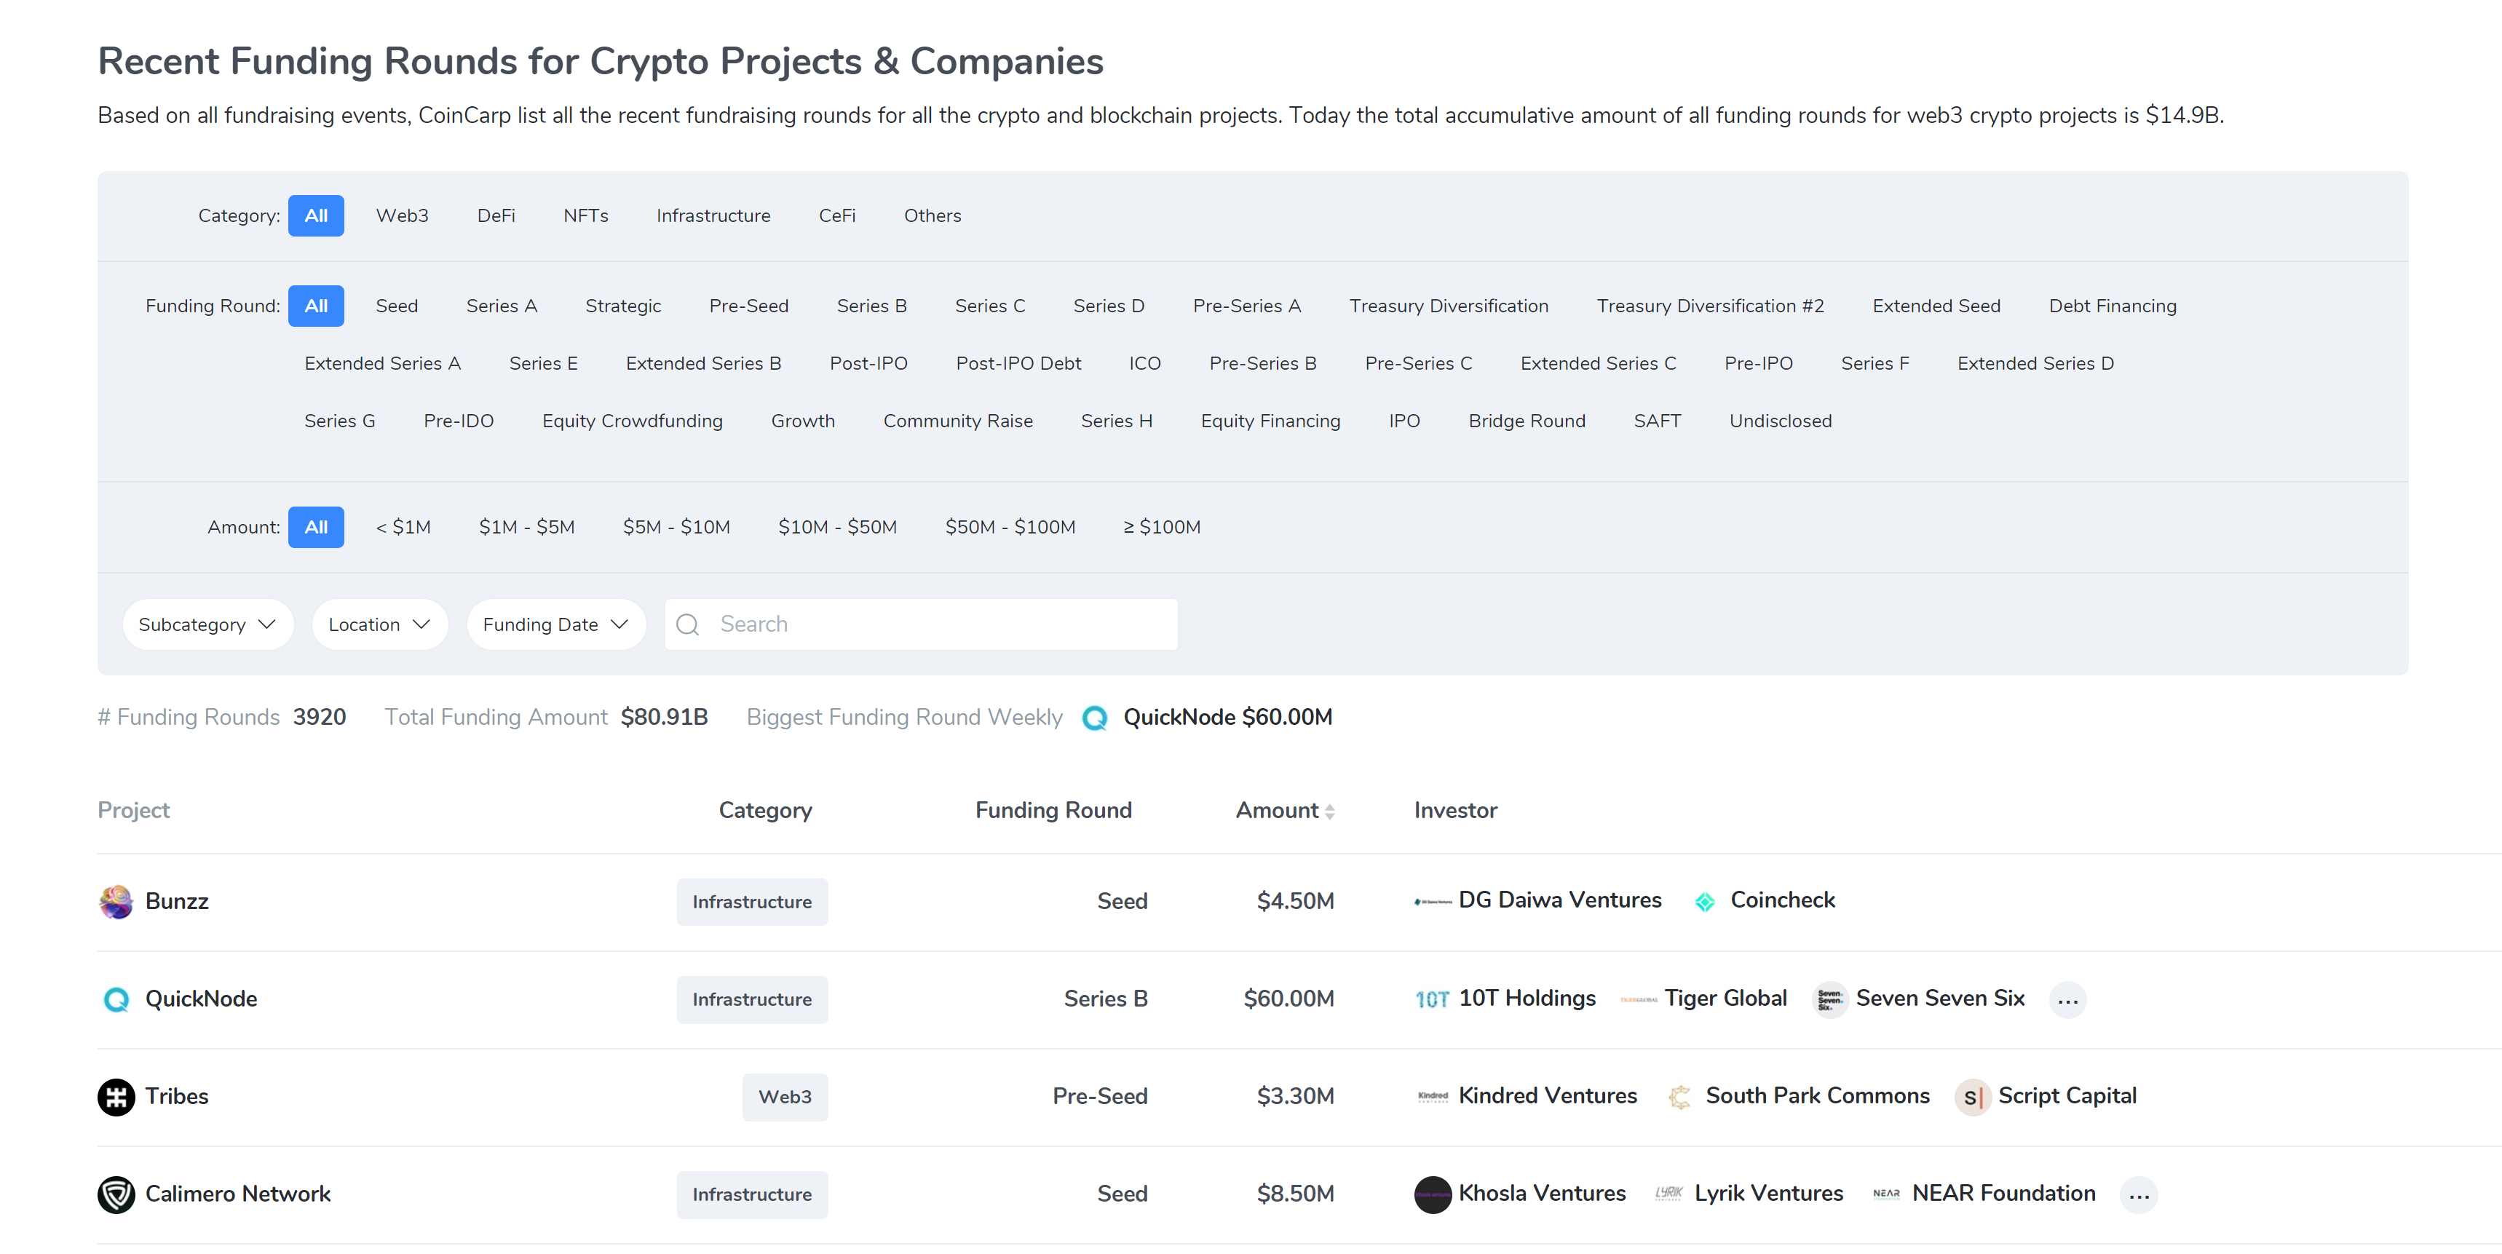Screen dimensions: 2502x1254
Task: Open the Subcategory dropdown
Action: coord(207,624)
